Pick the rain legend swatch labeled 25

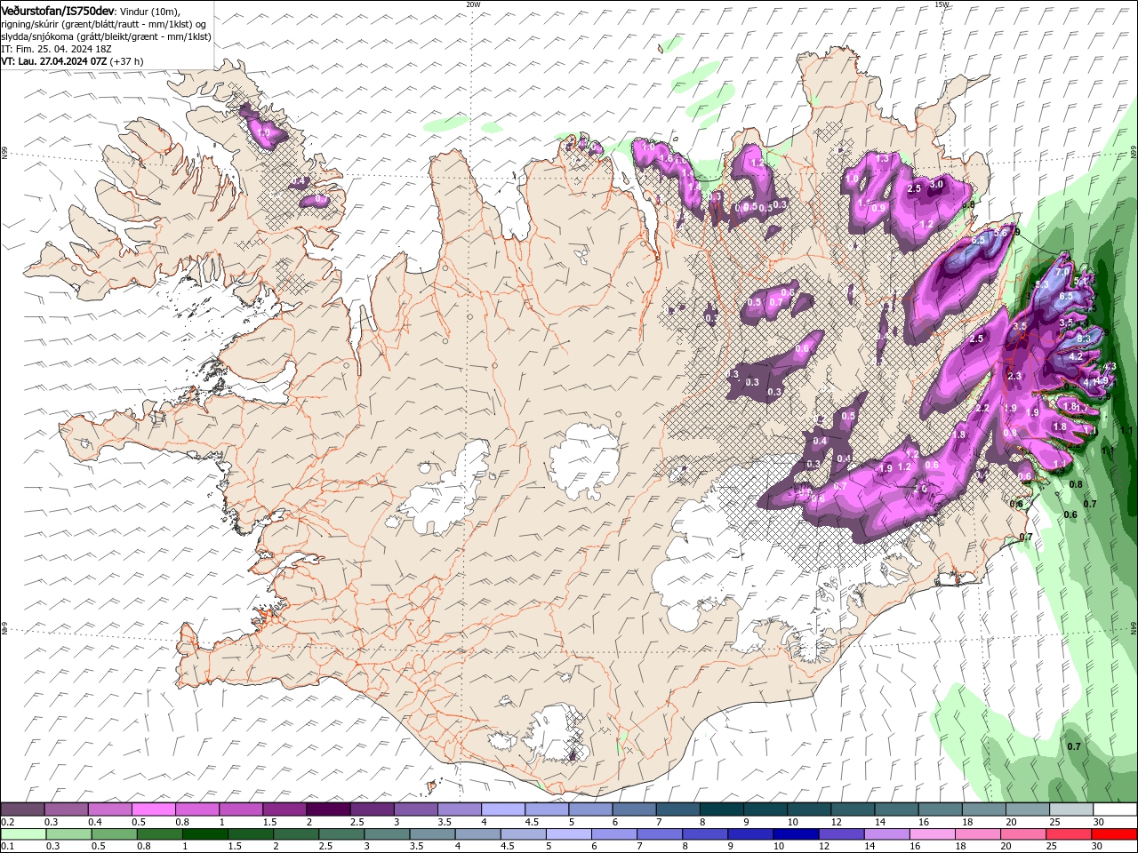pos(1069,834)
